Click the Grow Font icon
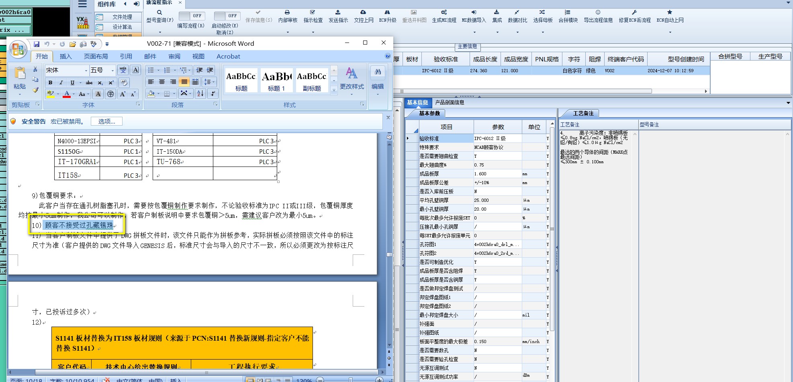 (123, 94)
